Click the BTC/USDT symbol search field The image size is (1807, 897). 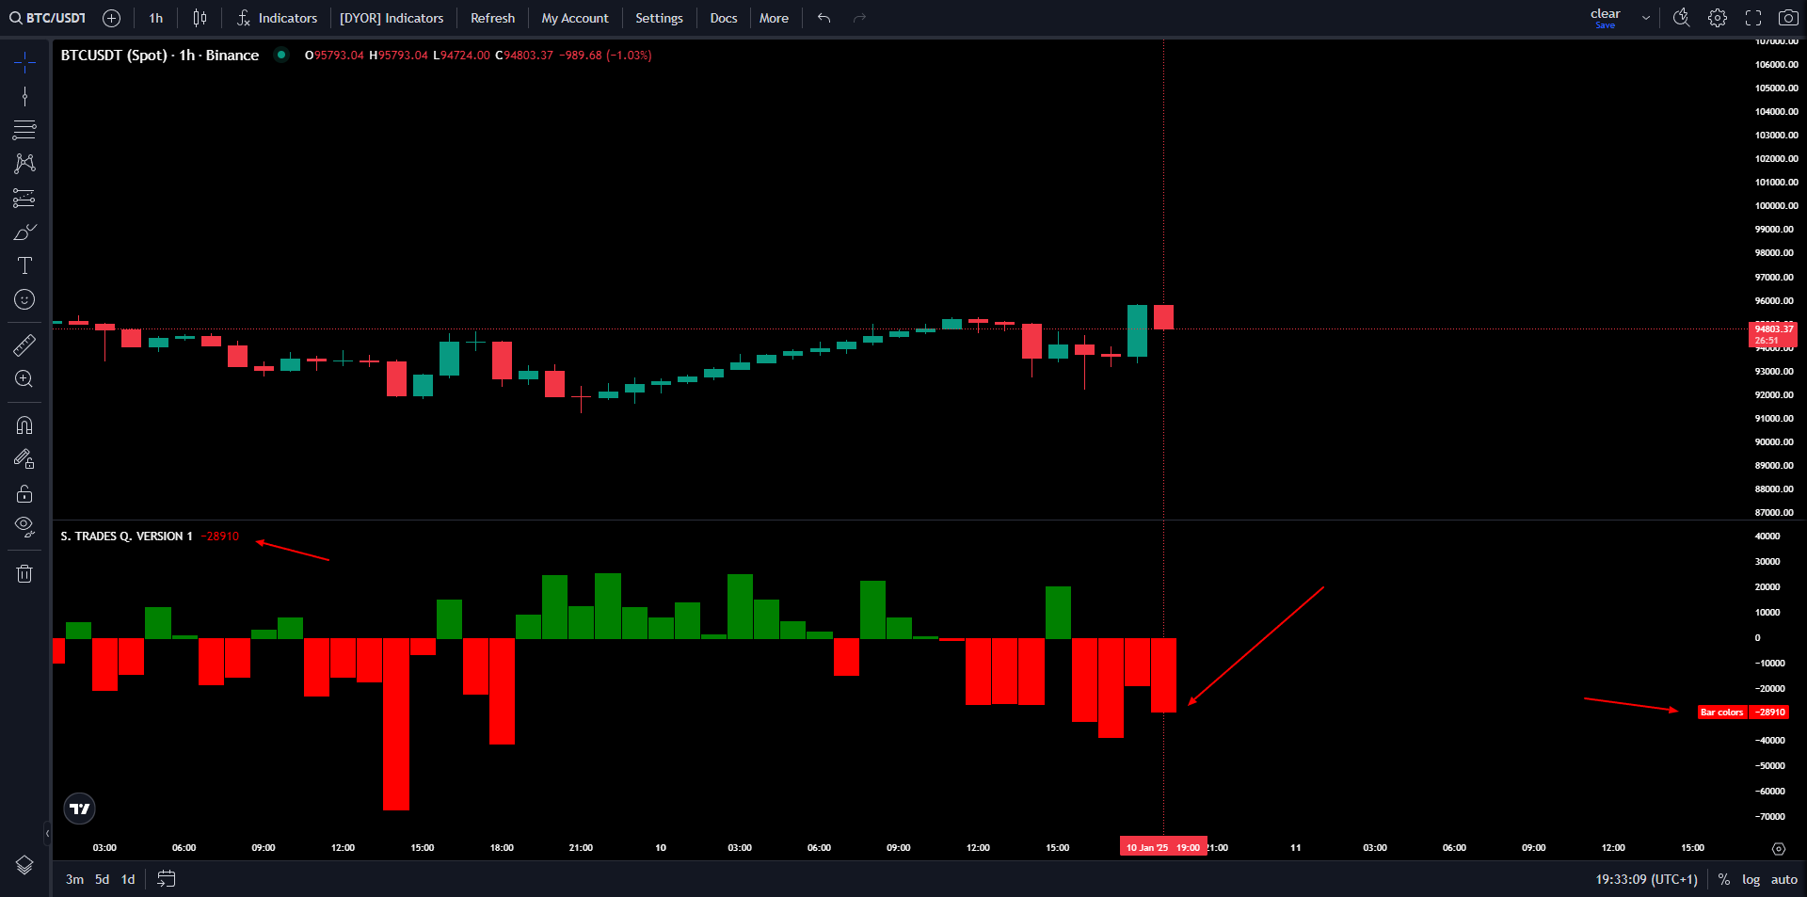(x=48, y=18)
